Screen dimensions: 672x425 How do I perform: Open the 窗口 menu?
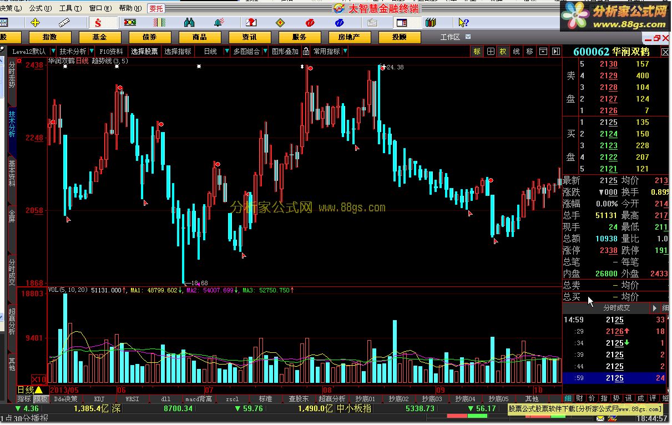click(x=100, y=8)
